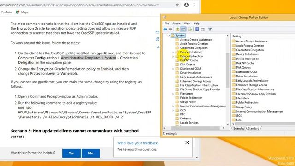
Task: Select File Share Shadow Copy Provider in the tree
Action: pos(200,89)
